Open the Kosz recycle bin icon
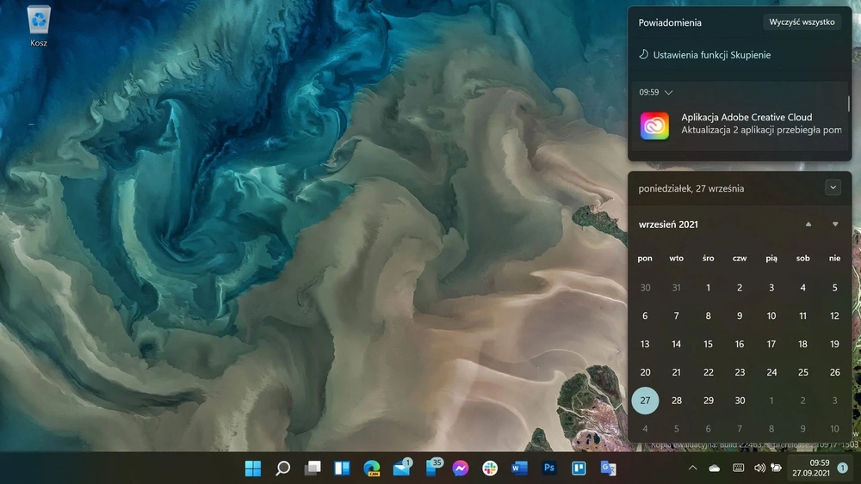 click(39, 26)
